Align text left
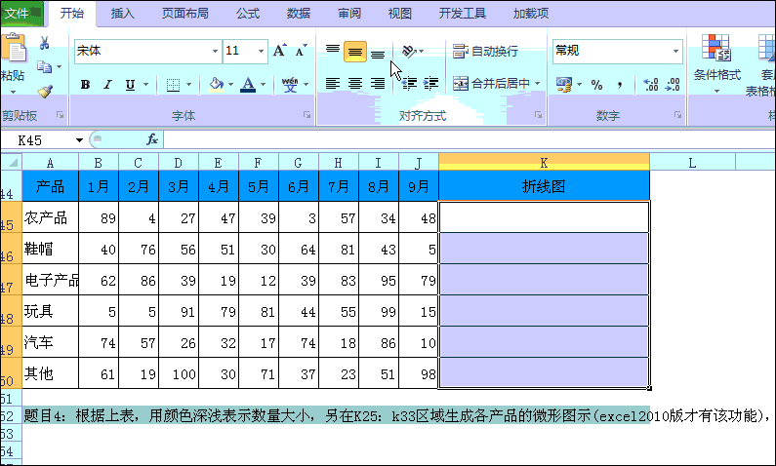The width and height of the screenshot is (776, 466). [x=333, y=84]
